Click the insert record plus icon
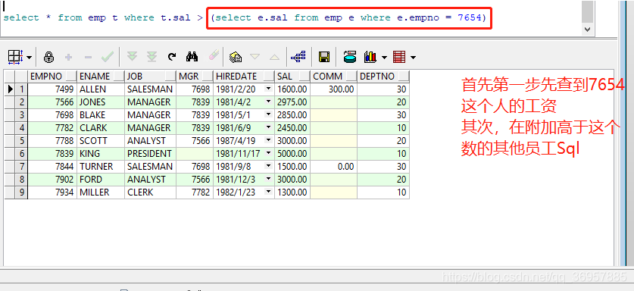This screenshot has width=634, height=291. 69,58
